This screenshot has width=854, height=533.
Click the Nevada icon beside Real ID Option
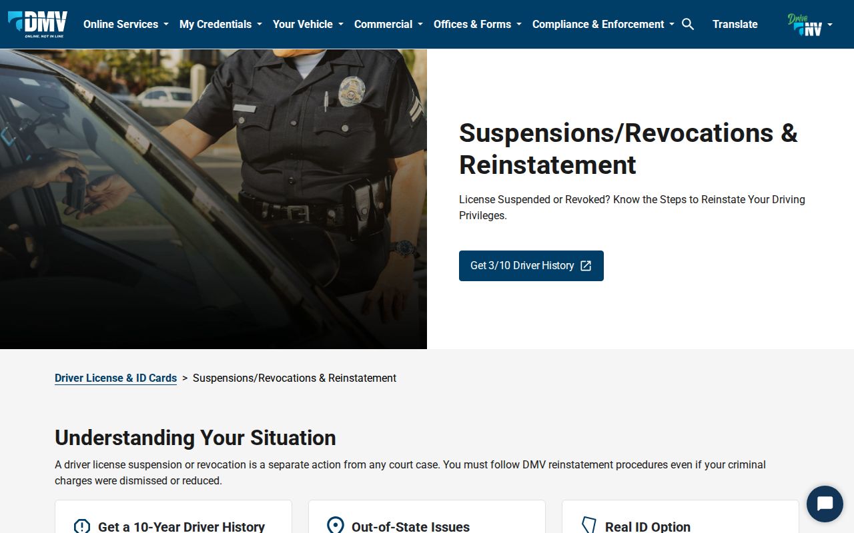pos(588,526)
